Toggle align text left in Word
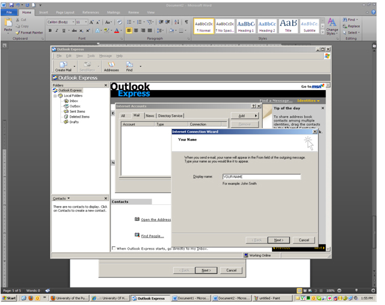The width and height of the screenshot is (385, 305). [129, 31]
